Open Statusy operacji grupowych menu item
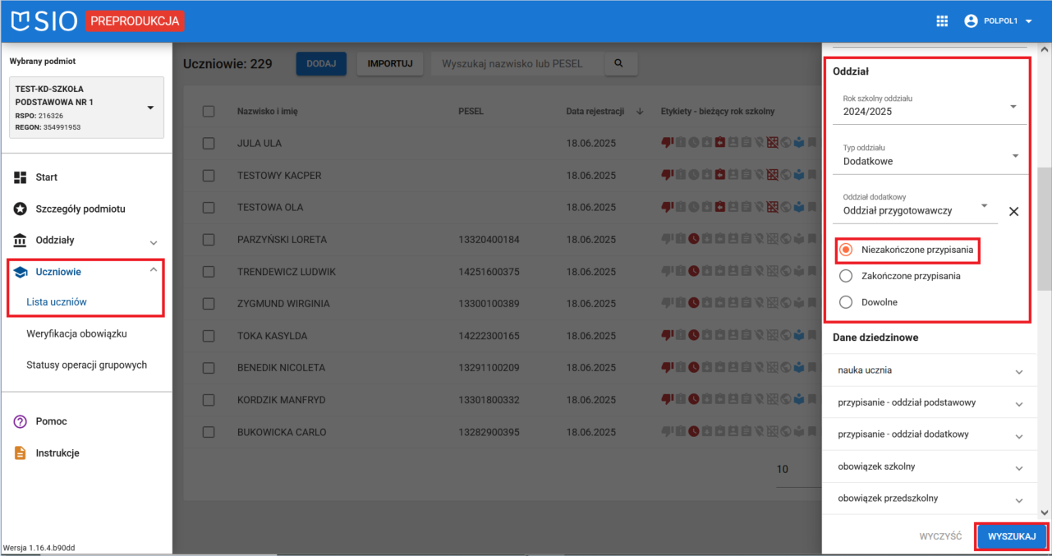 [x=86, y=365]
